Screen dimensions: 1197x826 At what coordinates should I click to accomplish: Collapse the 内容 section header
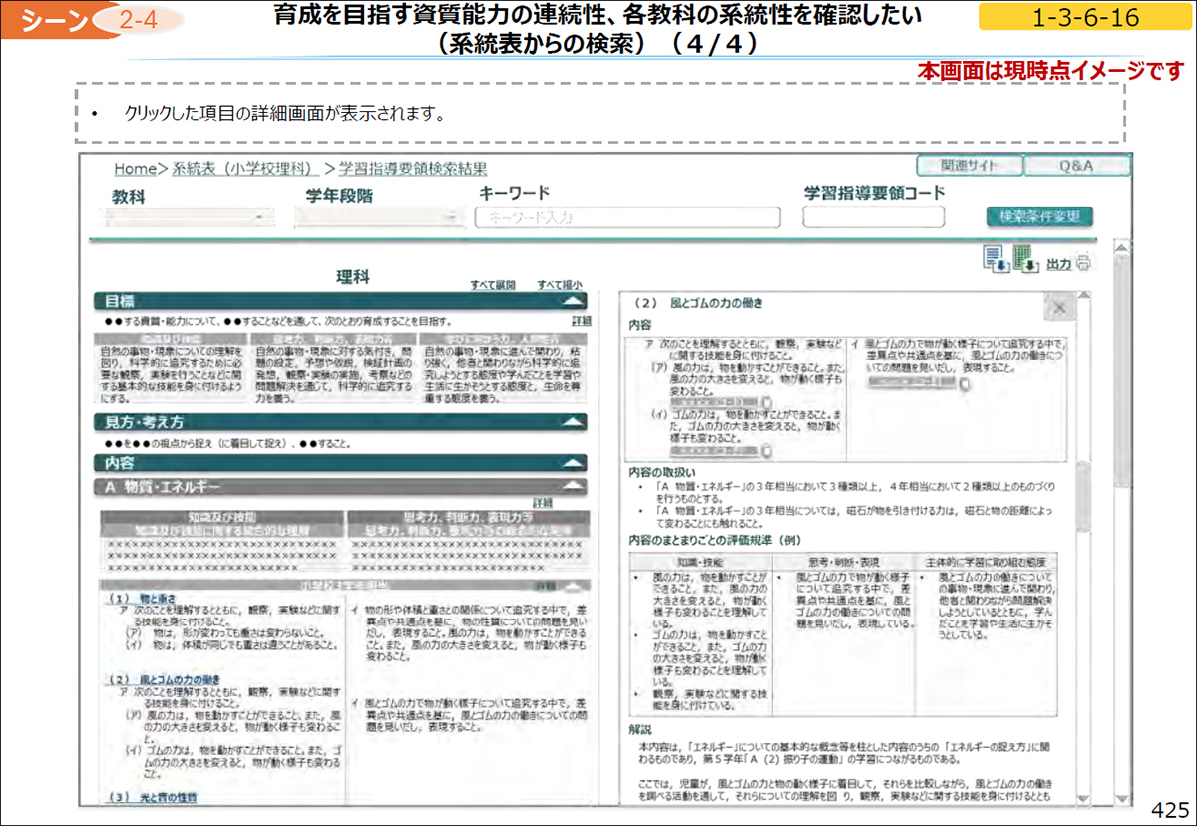coord(572,463)
